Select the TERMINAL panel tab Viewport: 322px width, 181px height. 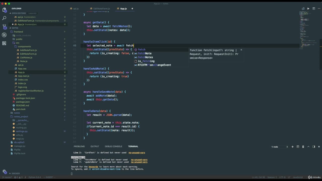click(133, 146)
